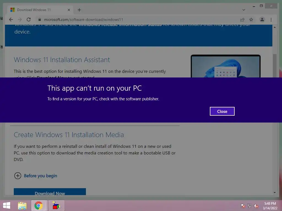282x211 pixels.
Task: Open the tab search chevron
Action: pos(244,10)
